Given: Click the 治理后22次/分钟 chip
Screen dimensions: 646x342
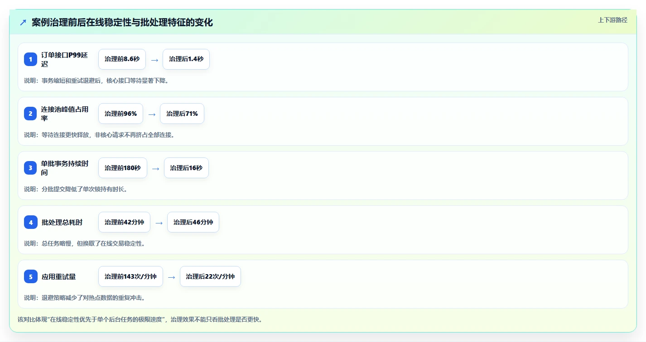Looking at the screenshot, I should click(x=210, y=276).
